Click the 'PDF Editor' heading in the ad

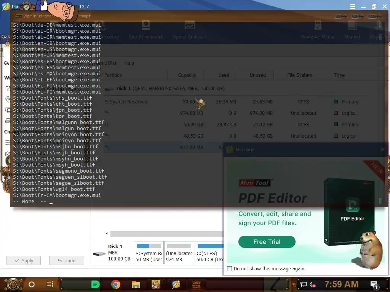pos(273,198)
